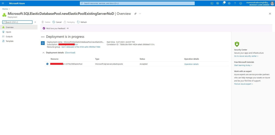Open the user account avatar
275x135 pixels.
tap(272, 3)
